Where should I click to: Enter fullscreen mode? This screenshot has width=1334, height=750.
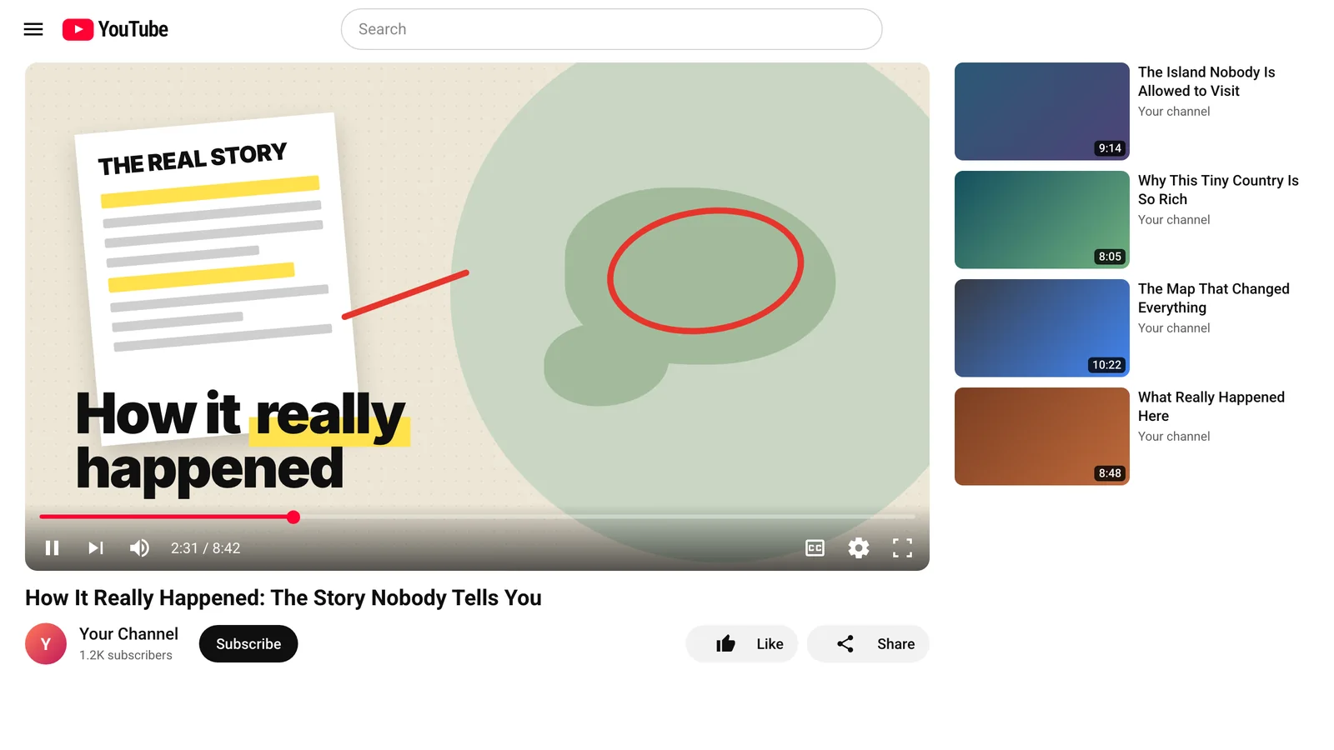(902, 548)
